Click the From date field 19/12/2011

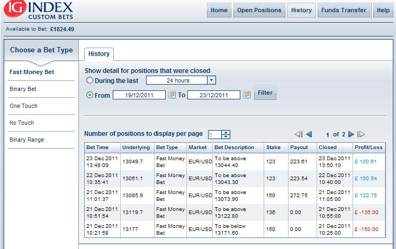point(139,95)
